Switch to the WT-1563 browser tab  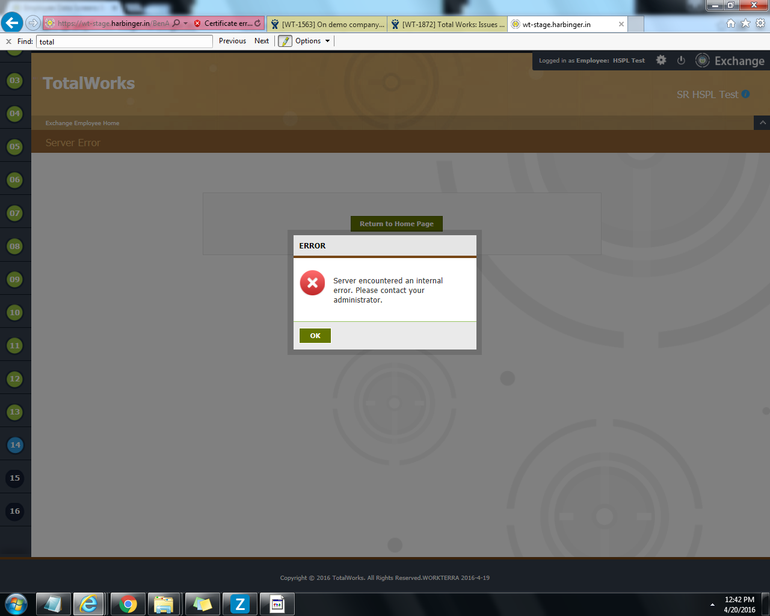[x=327, y=24]
